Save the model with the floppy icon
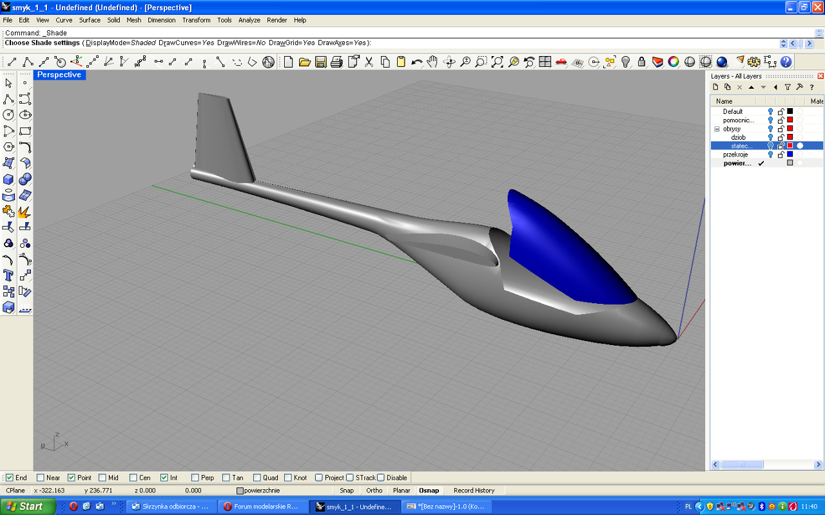The image size is (825, 515). (320, 62)
